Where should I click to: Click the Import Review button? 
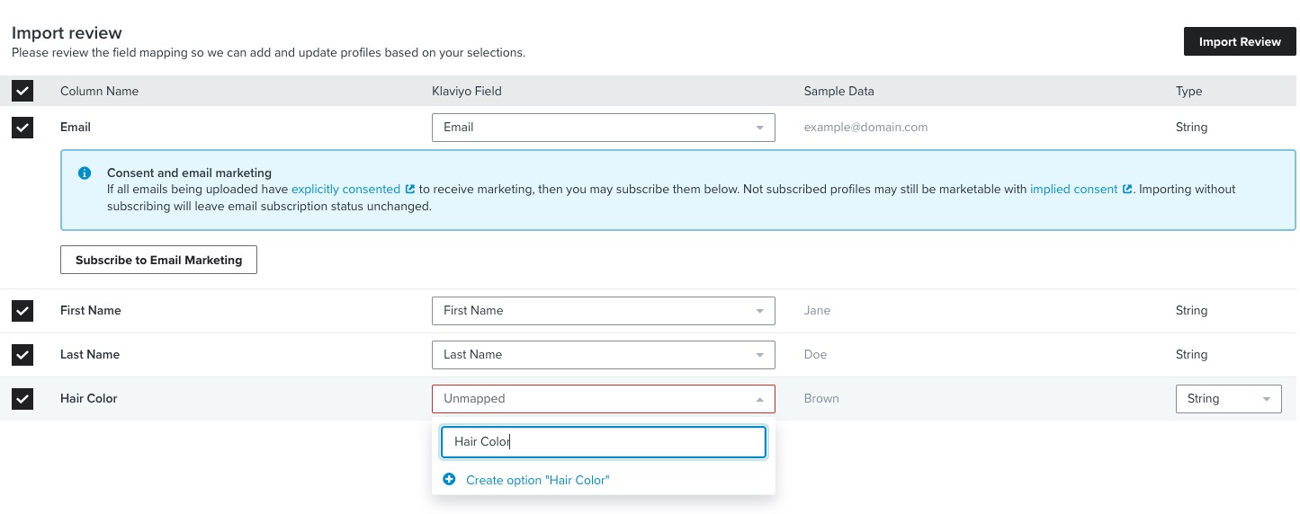click(1239, 42)
